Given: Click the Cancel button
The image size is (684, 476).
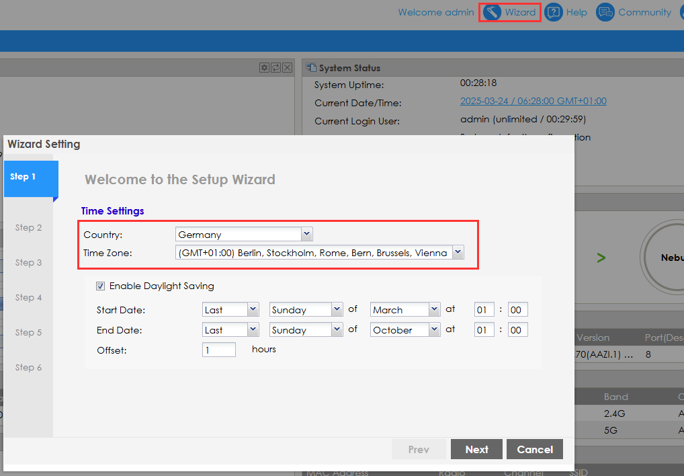Looking at the screenshot, I should pos(535,449).
